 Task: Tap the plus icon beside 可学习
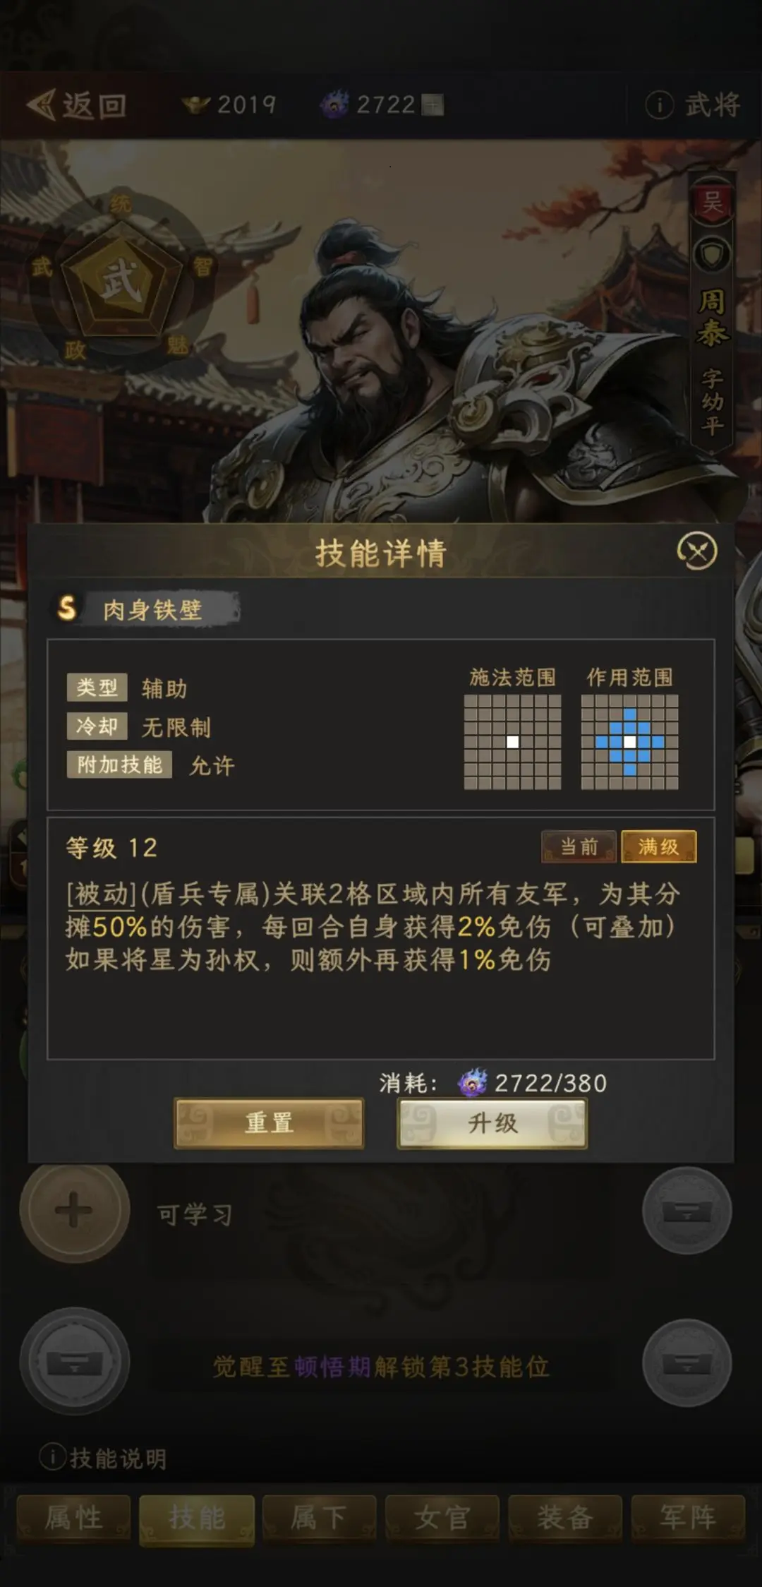tap(74, 1211)
